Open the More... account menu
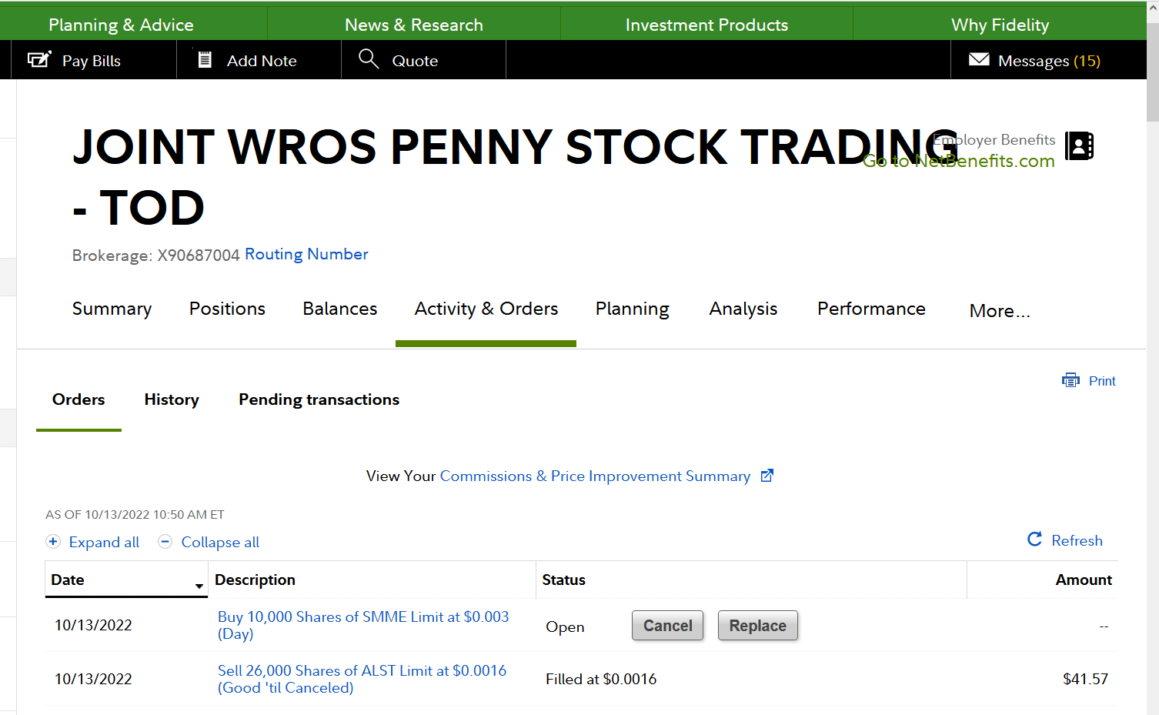 tap(999, 311)
